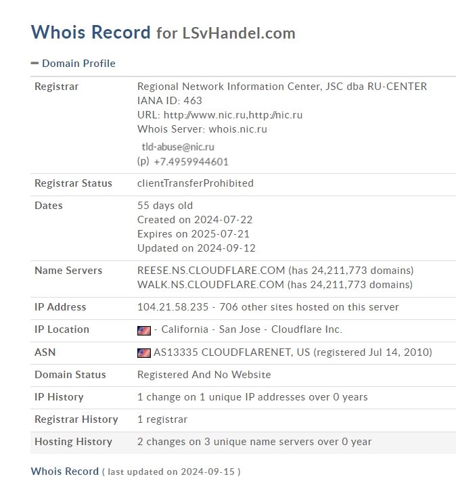Click the URL 'http://www.nic.ru,http://nic.ru' line

[220, 115]
